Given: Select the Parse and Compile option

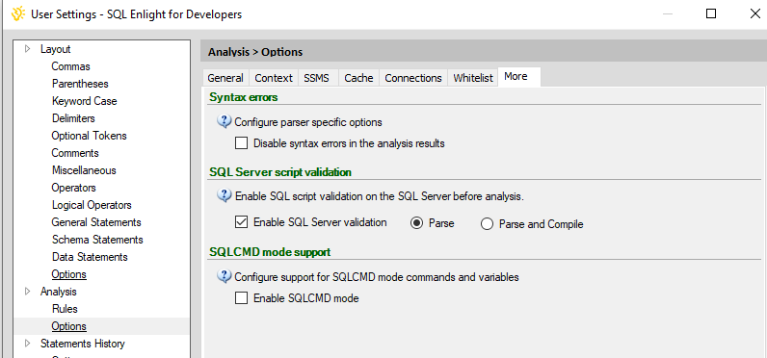Looking at the screenshot, I should click(487, 224).
